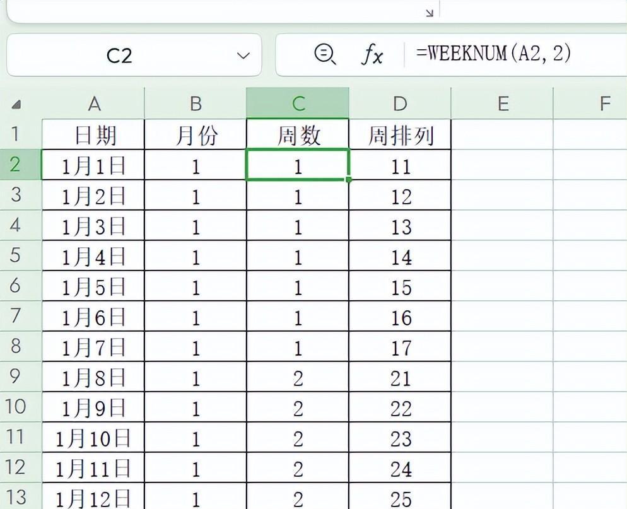
Task: Click the selected cell C2
Action: [298, 165]
